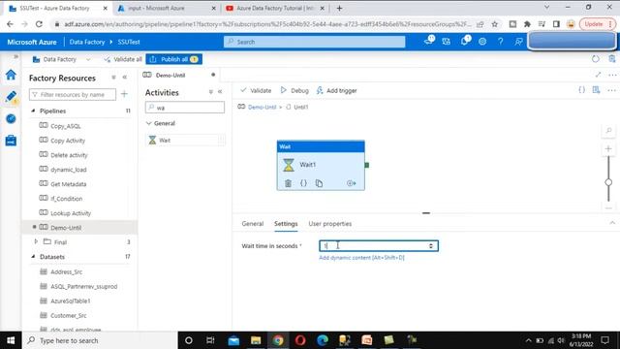This screenshot has width=620, height=349.
Task: Open pipeline code view braces icon
Action: [x=581, y=90]
